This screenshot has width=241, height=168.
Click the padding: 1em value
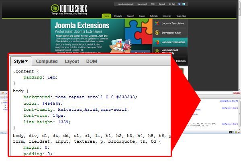(52, 77)
